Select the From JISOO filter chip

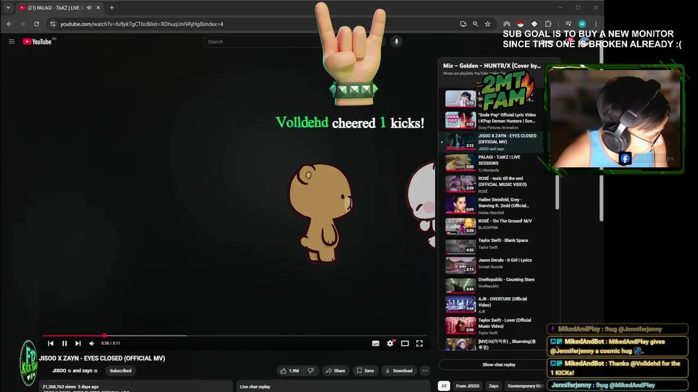click(x=468, y=386)
